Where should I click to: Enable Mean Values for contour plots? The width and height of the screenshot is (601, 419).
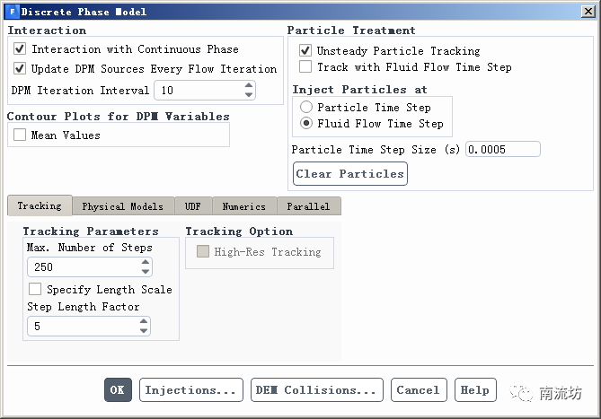(x=21, y=135)
